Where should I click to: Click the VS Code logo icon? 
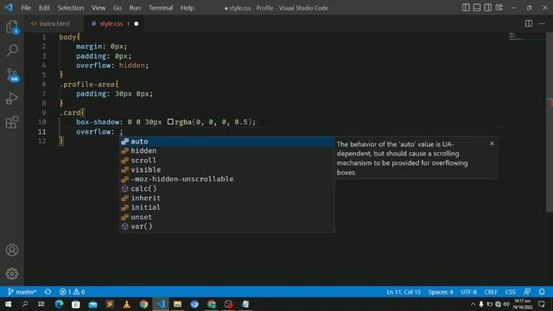coord(9,8)
